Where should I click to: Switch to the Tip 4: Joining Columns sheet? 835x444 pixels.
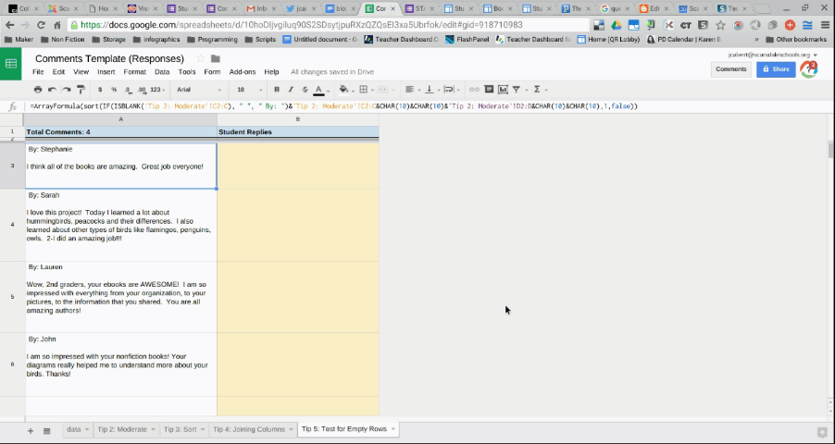point(248,429)
